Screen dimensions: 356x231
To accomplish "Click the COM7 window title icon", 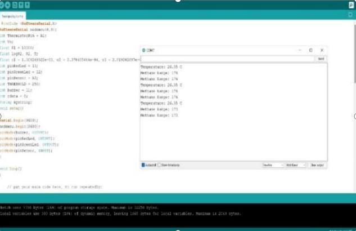I will pyautogui.click(x=144, y=50).
